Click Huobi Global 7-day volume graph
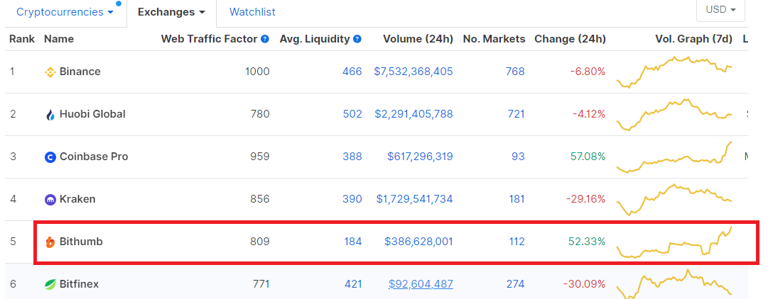This screenshot has height=299, width=768. pos(674,115)
